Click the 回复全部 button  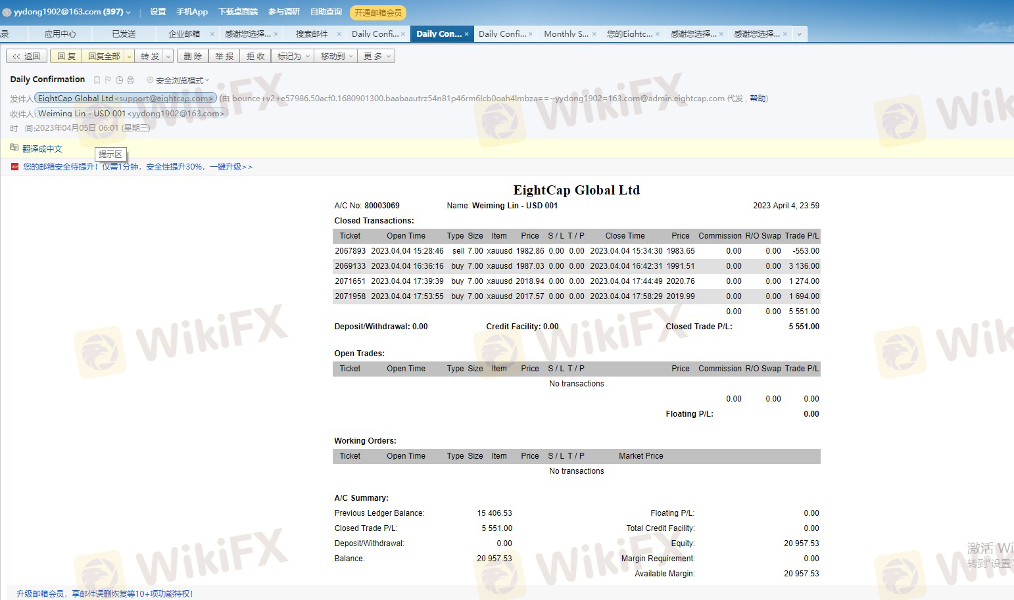click(x=104, y=57)
